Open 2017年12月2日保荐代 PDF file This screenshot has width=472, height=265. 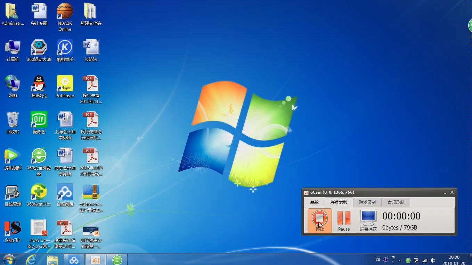(x=91, y=162)
